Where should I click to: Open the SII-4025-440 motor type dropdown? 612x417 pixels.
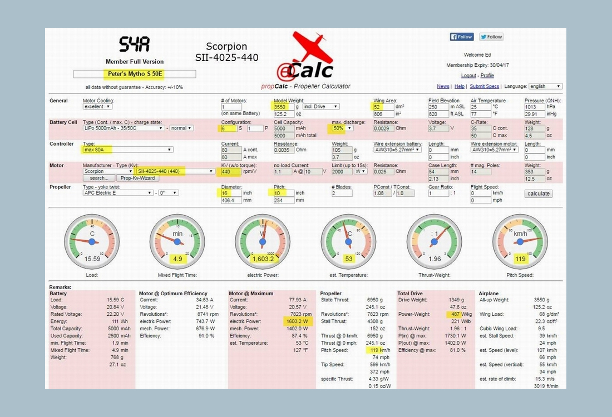tap(175, 171)
